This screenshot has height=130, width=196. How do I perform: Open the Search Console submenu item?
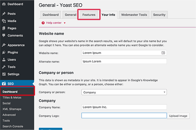click(x=13, y=126)
